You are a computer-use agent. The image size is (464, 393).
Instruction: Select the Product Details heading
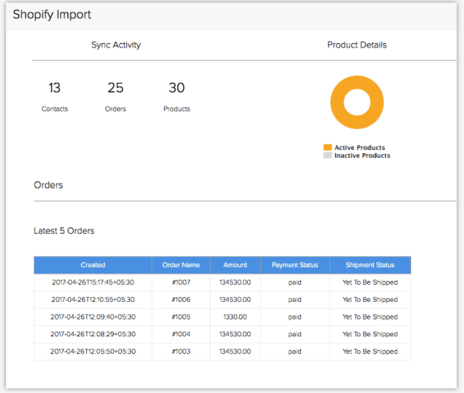(357, 45)
